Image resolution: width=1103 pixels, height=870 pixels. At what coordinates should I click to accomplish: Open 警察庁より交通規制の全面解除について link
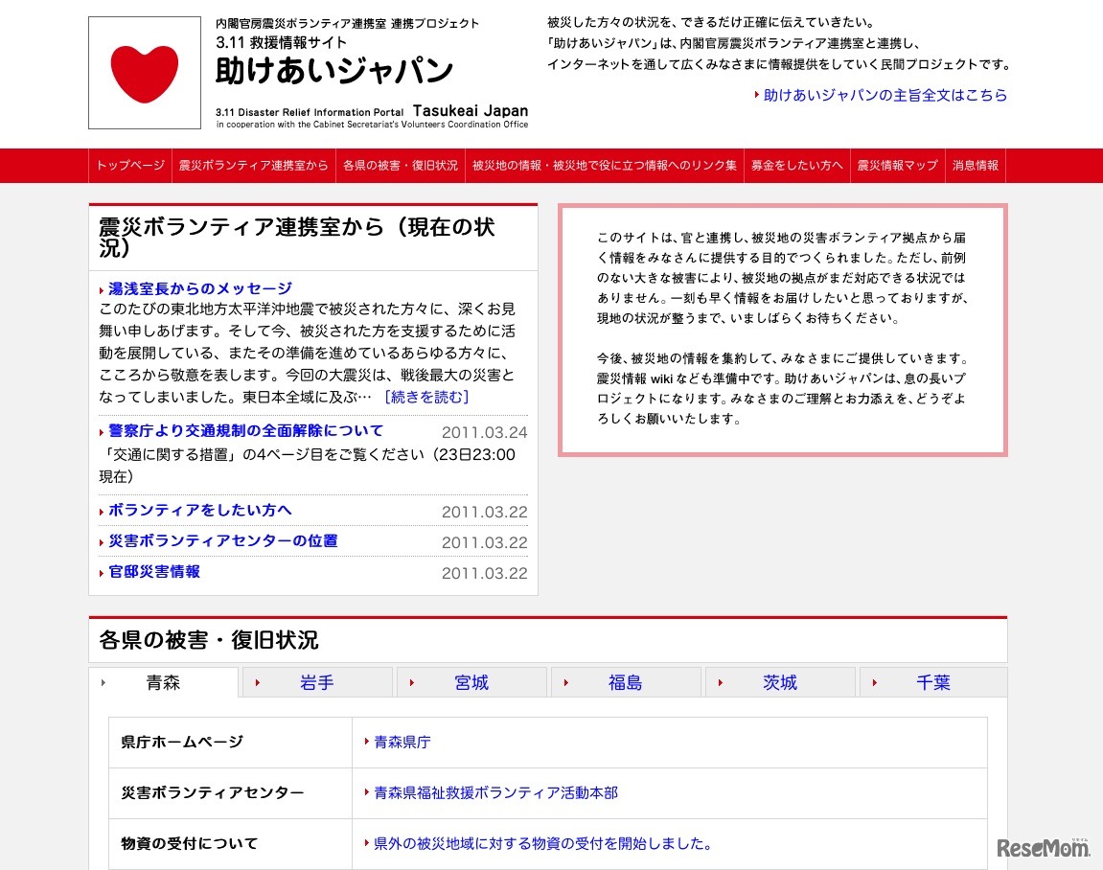[x=245, y=430]
